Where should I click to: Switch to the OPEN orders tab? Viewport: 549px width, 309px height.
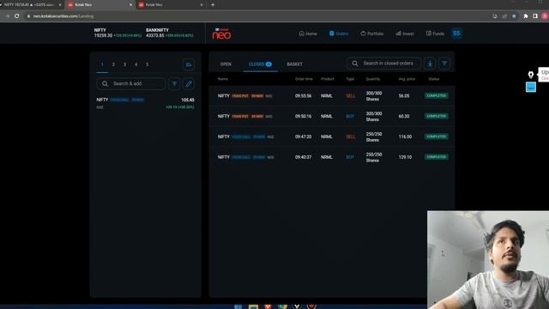point(226,64)
